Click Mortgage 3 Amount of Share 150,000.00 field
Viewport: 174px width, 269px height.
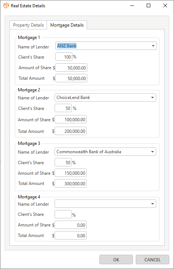(x=71, y=173)
